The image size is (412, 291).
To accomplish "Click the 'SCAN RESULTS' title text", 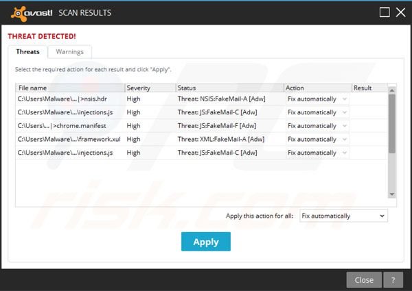I will [85, 13].
